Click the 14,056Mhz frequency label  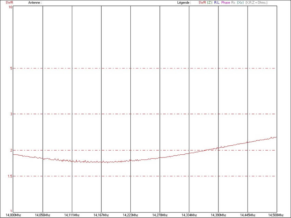pyautogui.click(x=42, y=215)
